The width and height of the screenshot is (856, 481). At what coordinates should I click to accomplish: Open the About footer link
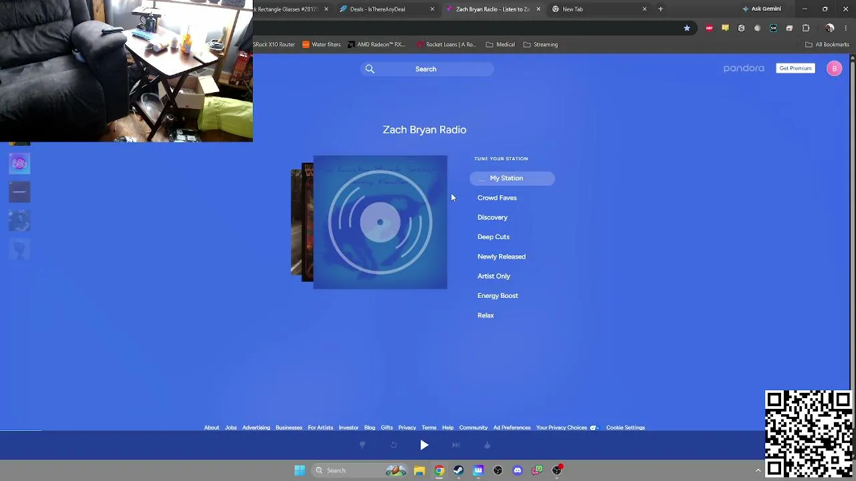tap(211, 428)
